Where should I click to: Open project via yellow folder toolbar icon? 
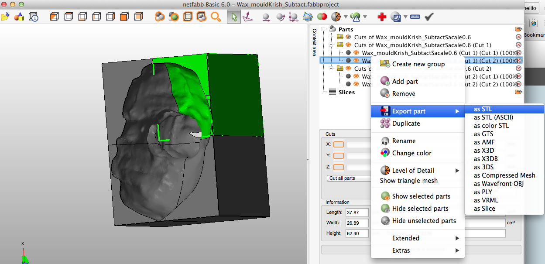[5, 17]
